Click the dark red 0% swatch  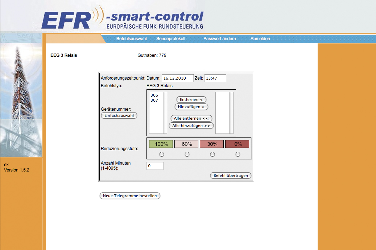(237, 144)
